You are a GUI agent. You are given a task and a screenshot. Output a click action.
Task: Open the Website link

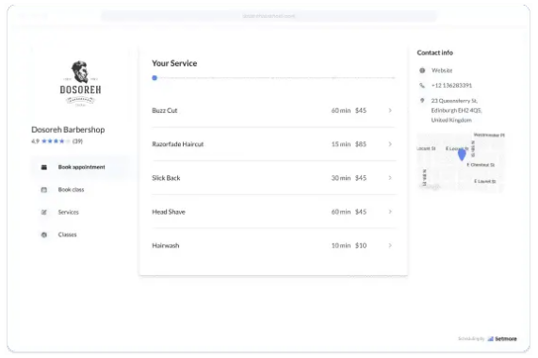pos(442,71)
